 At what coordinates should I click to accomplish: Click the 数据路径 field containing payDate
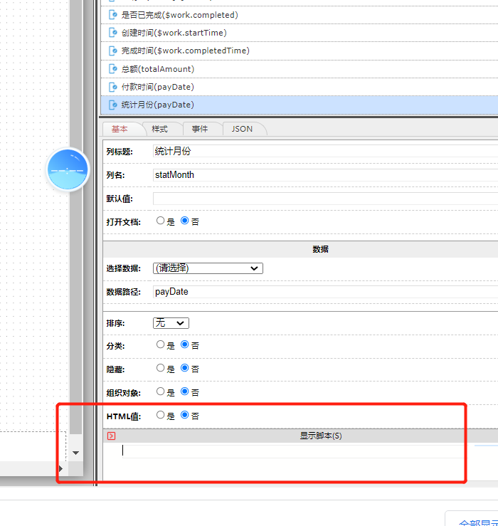[325, 292]
